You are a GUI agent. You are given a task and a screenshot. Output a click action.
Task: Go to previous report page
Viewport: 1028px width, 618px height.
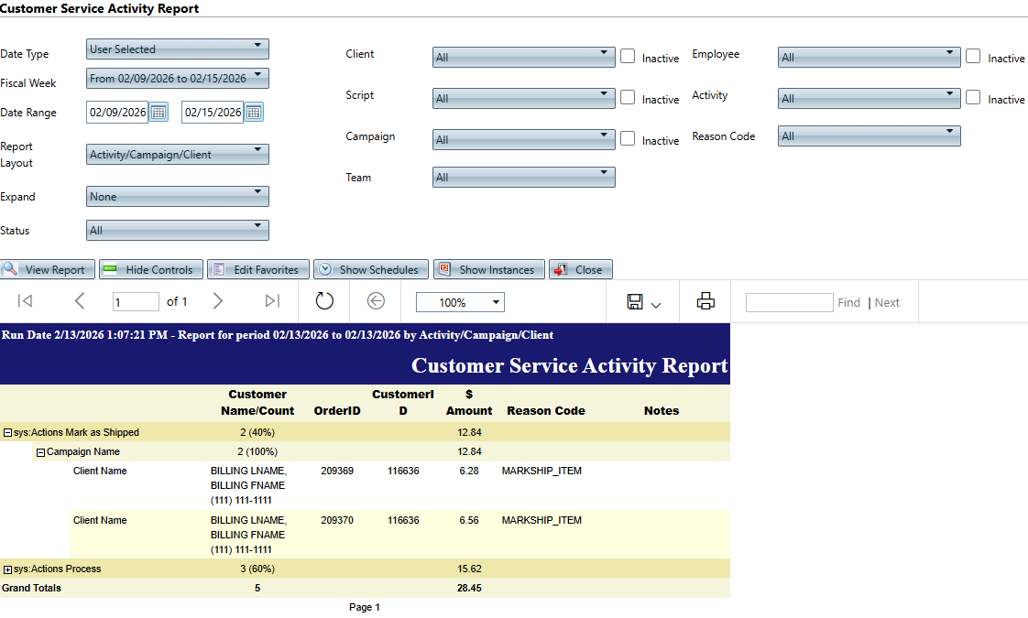(x=80, y=301)
